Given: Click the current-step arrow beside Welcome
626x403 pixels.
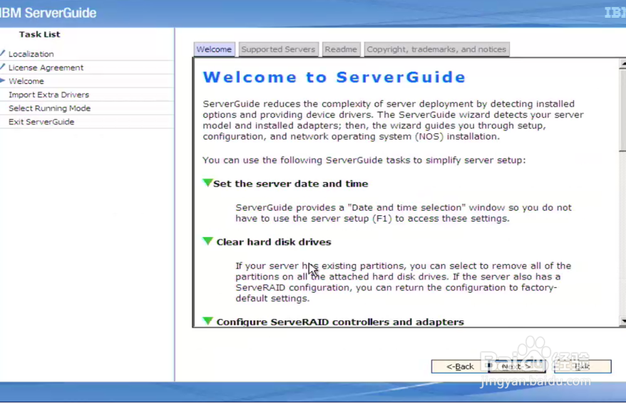Looking at the screenshot, I should pyautogui.click(x=3, y=81).
